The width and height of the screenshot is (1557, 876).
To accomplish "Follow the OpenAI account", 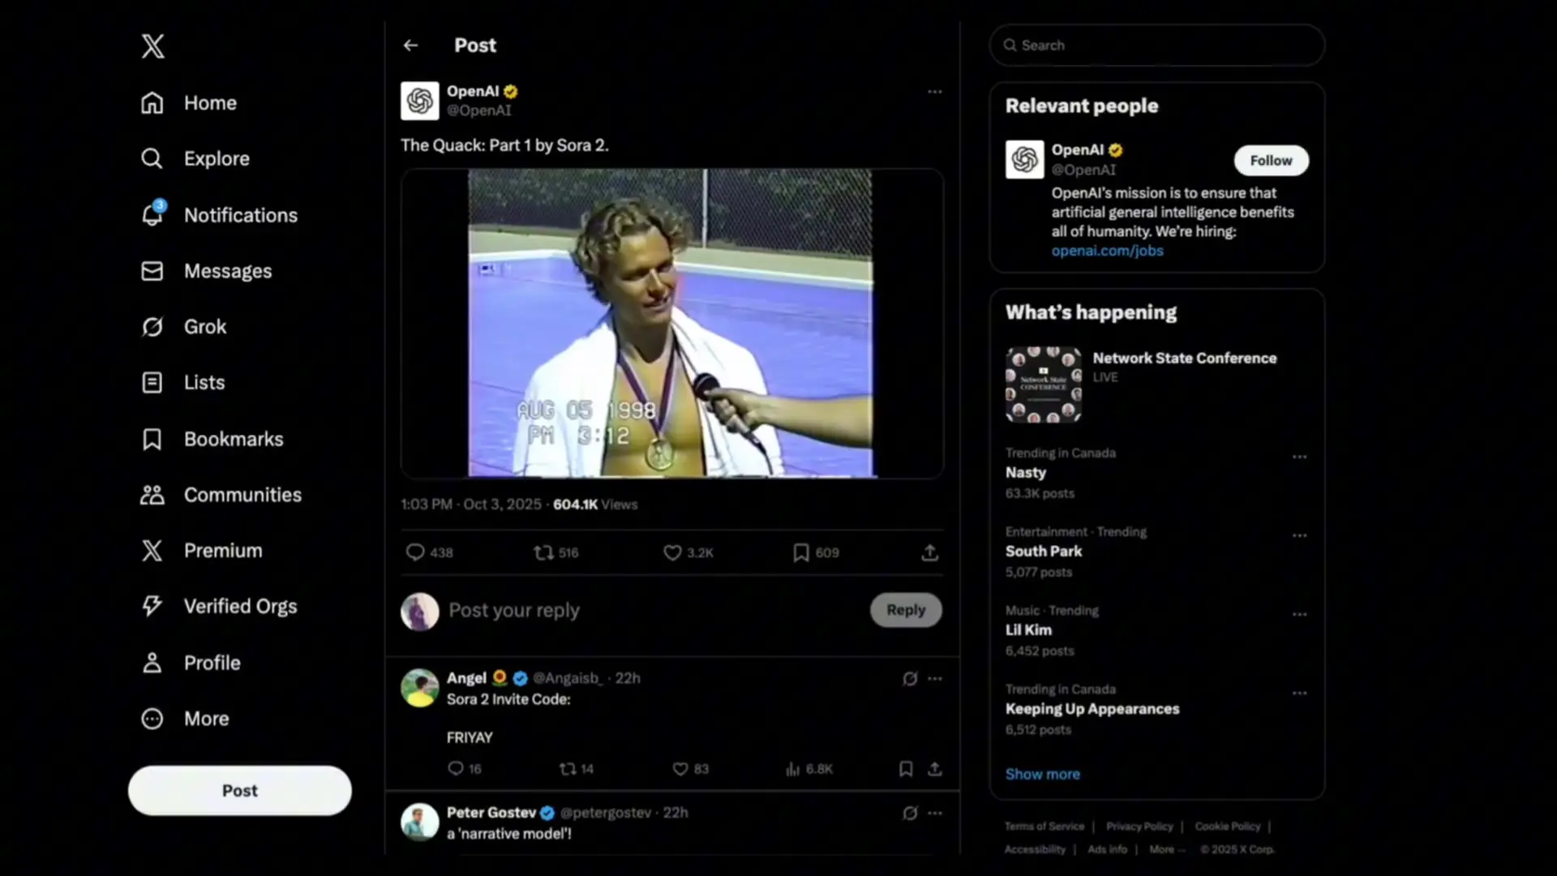I will pos(1271,161).
